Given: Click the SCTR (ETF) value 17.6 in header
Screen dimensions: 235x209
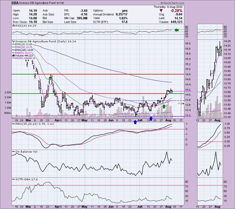Looking at the screenshot, I should pyautogui.click(x=125, y=22).
